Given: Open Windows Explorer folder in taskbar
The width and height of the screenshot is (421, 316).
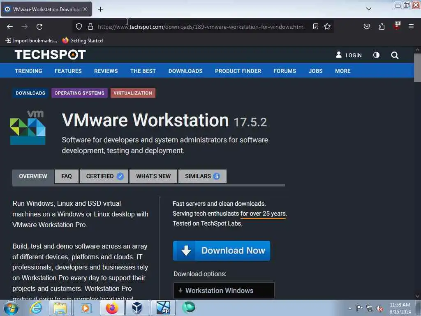Looking at the screenshot, I should [60, 308].
